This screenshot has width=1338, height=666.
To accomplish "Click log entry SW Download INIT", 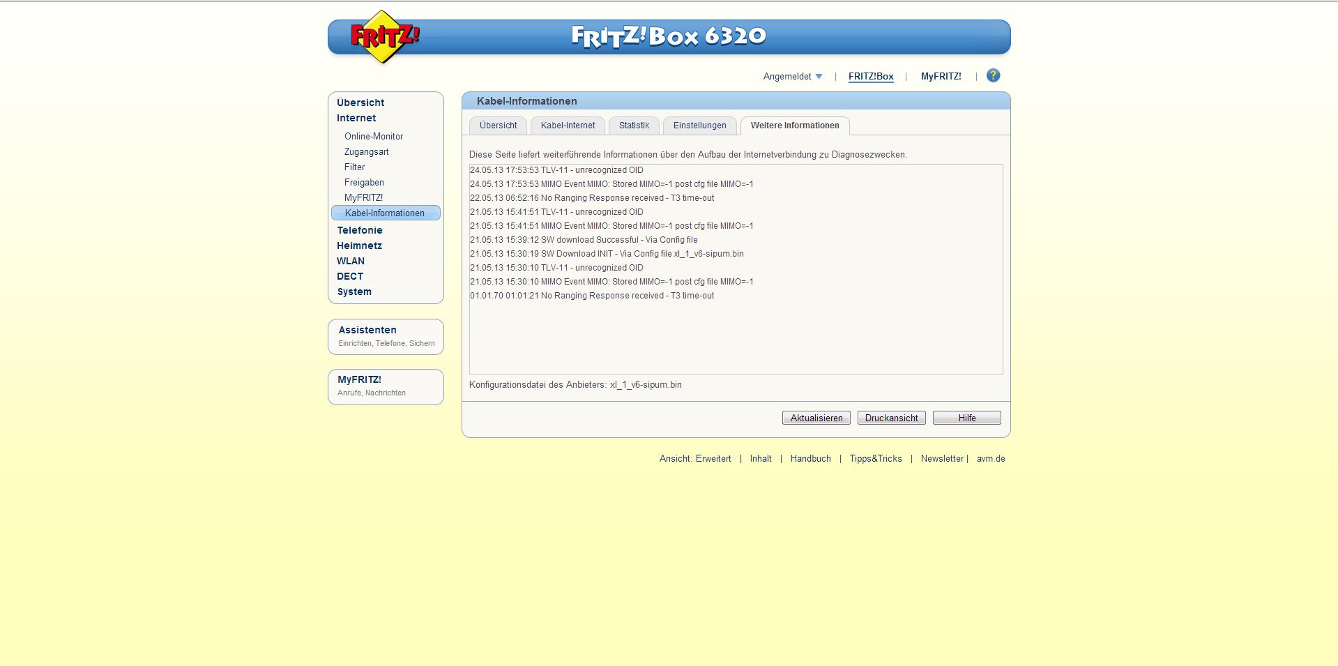I will [607, 254].
